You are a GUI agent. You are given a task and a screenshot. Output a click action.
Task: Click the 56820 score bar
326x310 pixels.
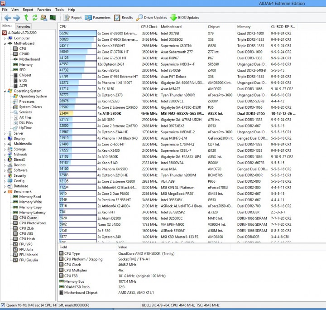coord(78,39)
